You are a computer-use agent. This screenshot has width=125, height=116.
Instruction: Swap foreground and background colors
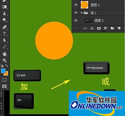7,66
